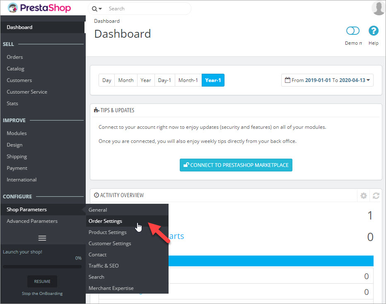Toggle Demo mode switch
Image resolution: width=386 pixels, height=304 pixels.
(353, 31)
